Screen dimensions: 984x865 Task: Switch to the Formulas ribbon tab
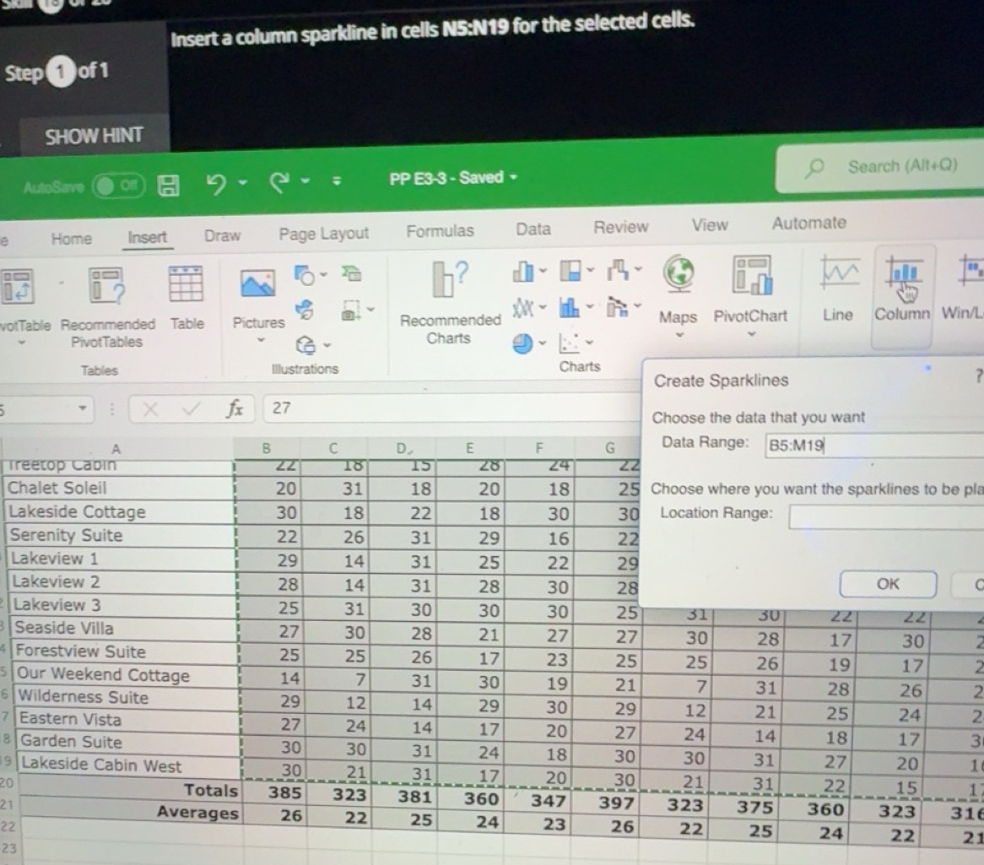(440, 230)
